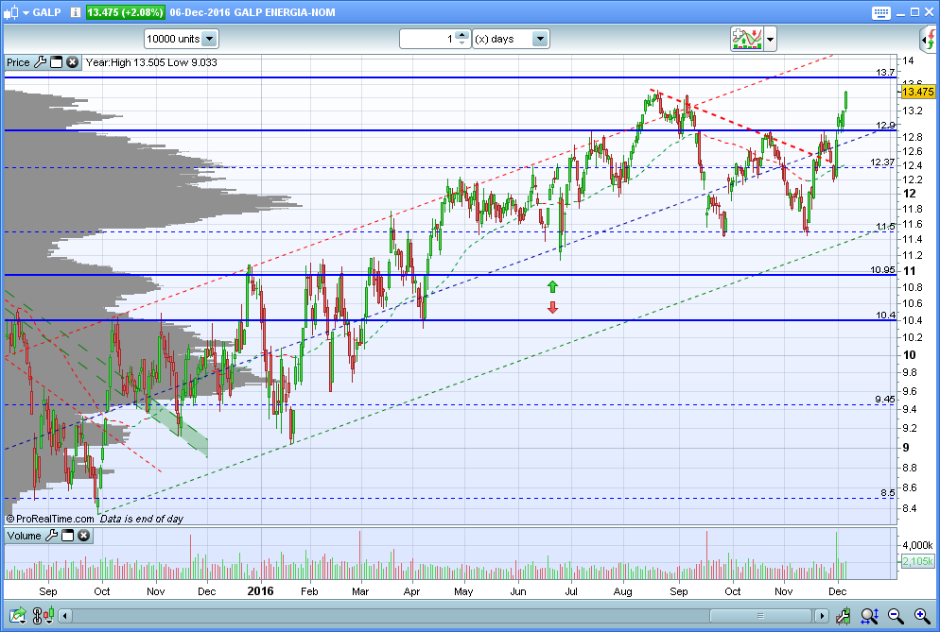Open the candlestick chart style menu
This screenshot has width=940, height=632.
click(10, 12)
